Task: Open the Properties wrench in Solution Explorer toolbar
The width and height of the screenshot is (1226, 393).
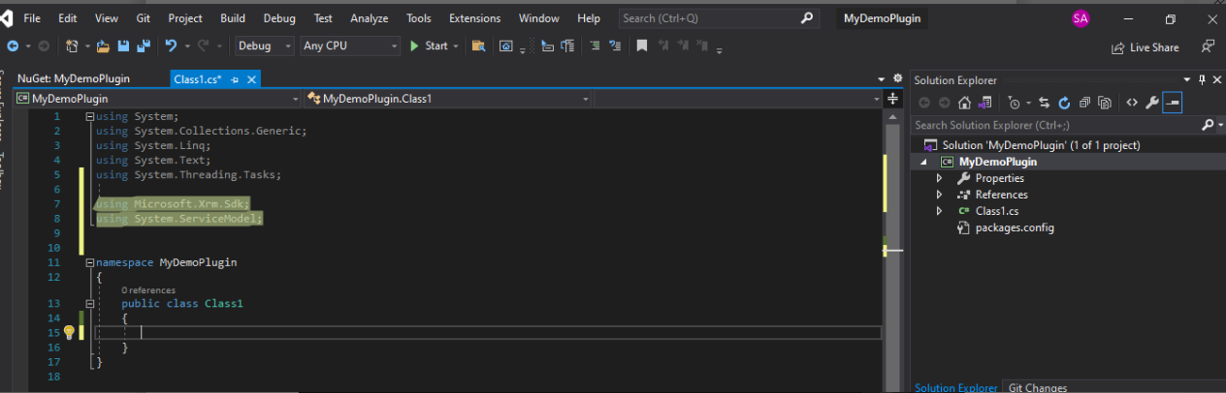Action: pos(1152,103)
